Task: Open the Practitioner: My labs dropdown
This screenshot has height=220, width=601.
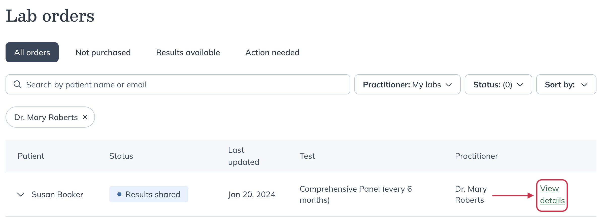Action: point(407,84)
